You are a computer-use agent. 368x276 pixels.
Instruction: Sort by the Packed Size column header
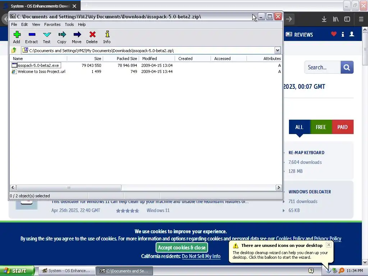[121, 59]
